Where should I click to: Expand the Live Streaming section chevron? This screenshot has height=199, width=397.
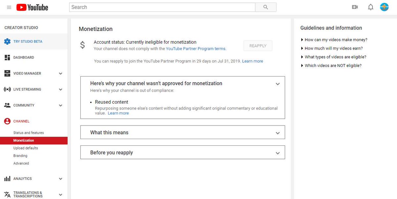[61, 89]
